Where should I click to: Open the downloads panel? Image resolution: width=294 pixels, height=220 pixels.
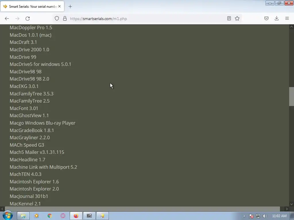point(276,18)
